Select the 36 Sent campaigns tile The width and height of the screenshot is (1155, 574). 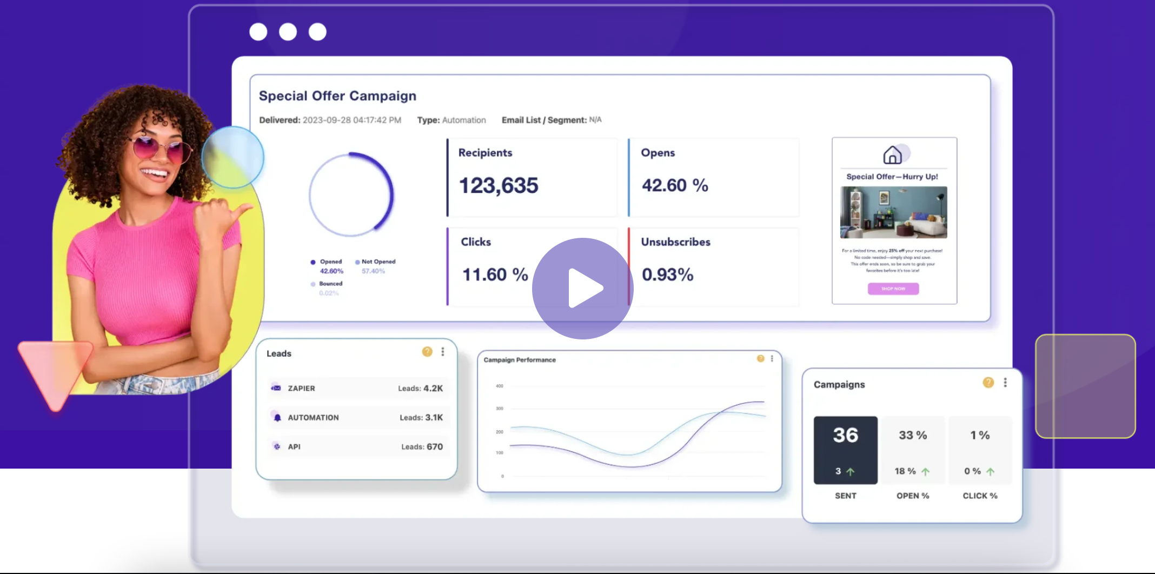pyautogui.click(x=845, y=449)
